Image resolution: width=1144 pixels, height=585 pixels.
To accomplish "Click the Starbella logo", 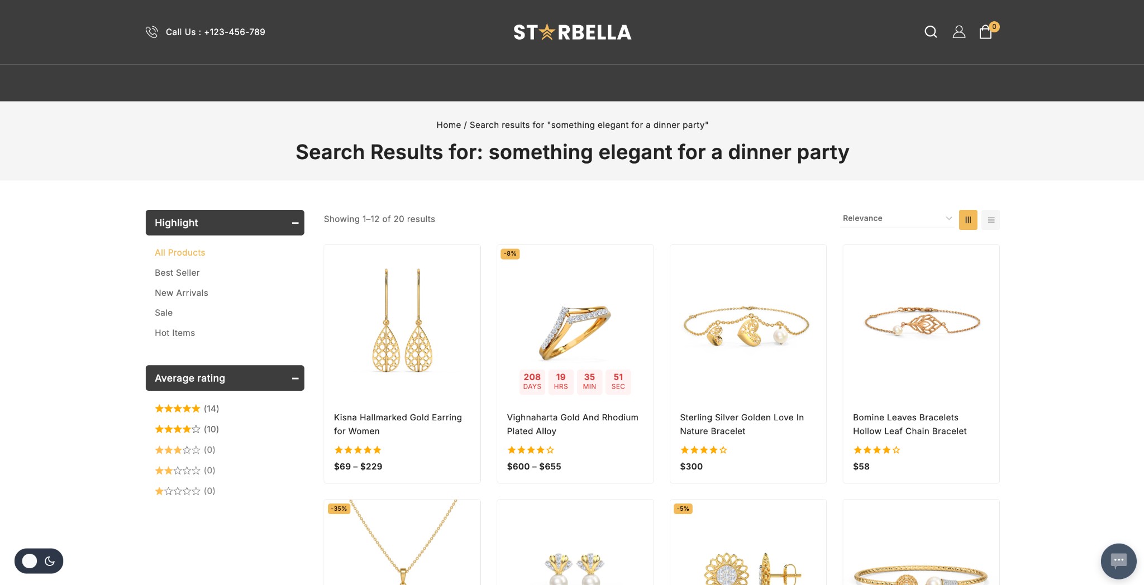I will [572, 32].
